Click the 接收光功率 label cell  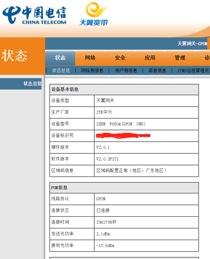click(x=72, y=246)
